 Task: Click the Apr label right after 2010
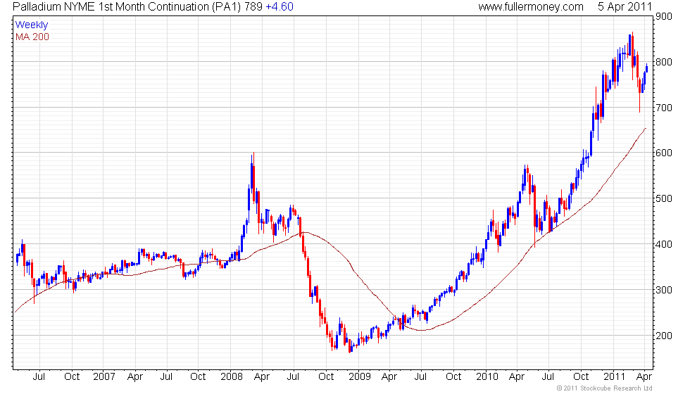517,377
